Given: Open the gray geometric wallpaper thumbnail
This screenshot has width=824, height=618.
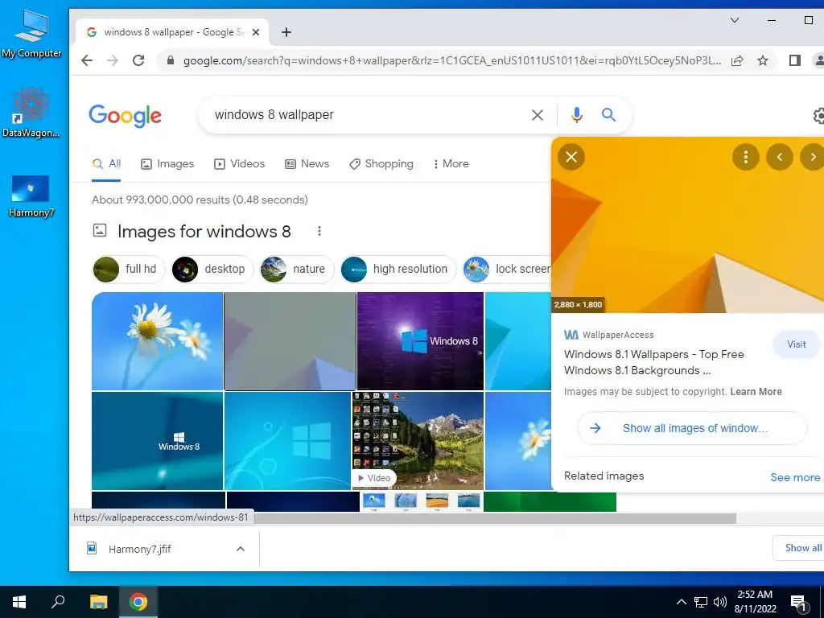Looking at the screenshot, I should (290, 341).
